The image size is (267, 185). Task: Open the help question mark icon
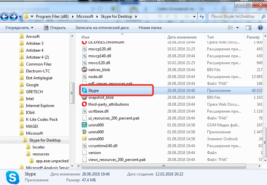point(260,28)
